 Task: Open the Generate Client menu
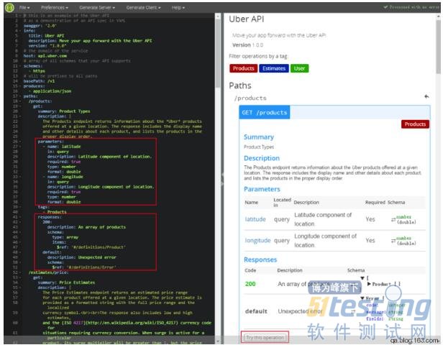click(x=143, y=8)
